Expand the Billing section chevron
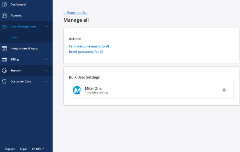The height and width of the screenshot is (152, 240). [x=46, y=59]
